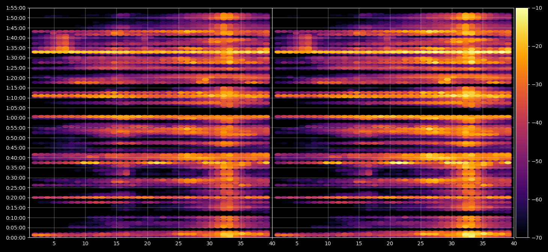
Task: Click the 1:25:00 y-axis tick label
Action: pos(16,68)
